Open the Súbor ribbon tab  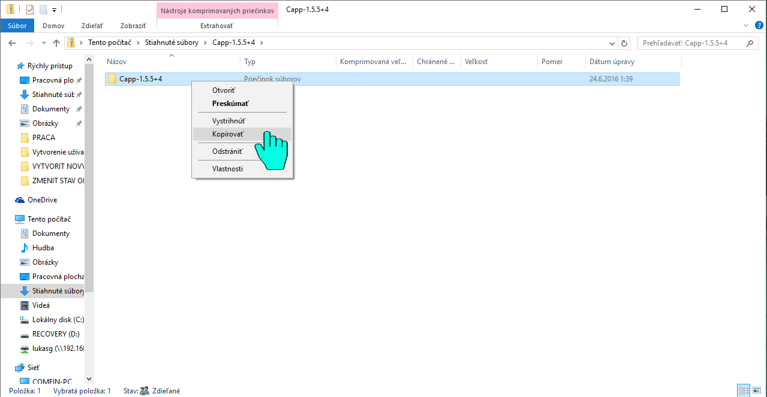point(17,26)
